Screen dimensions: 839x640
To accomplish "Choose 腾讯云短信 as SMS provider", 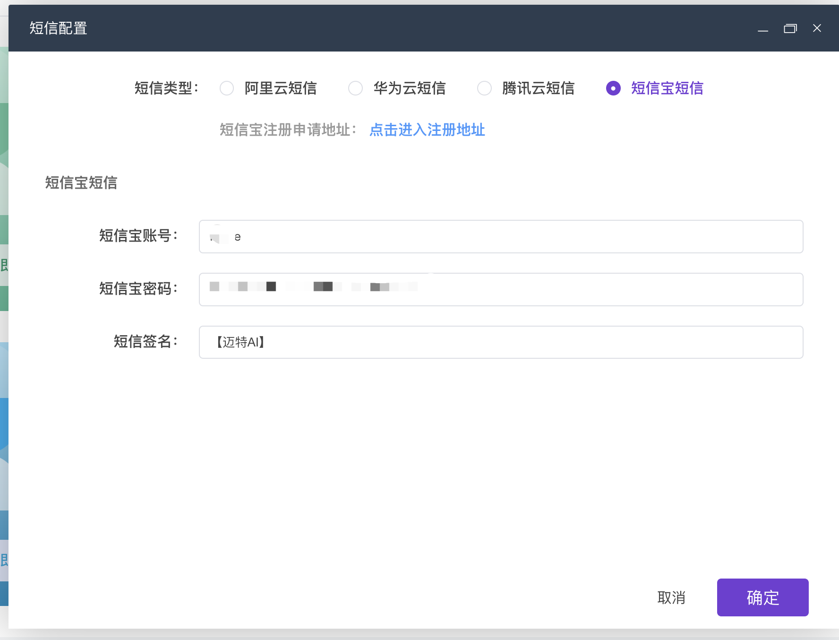I will 484,88.
